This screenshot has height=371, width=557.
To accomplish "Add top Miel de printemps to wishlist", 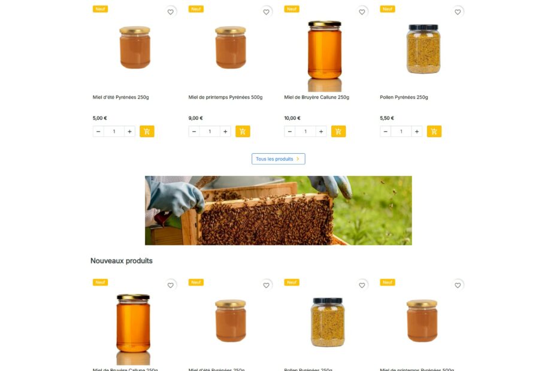I will 266,12.
